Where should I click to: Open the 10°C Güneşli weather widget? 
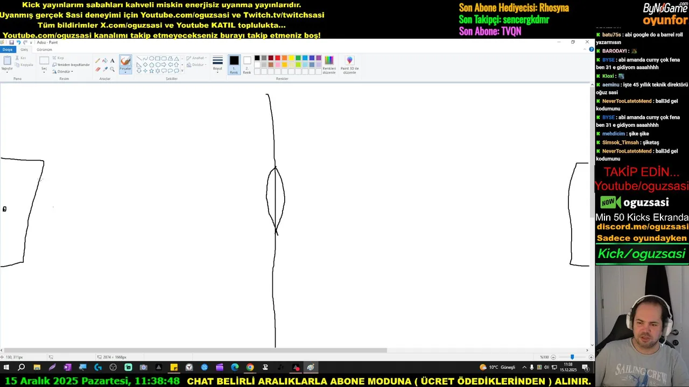click(x=497, y=368)
